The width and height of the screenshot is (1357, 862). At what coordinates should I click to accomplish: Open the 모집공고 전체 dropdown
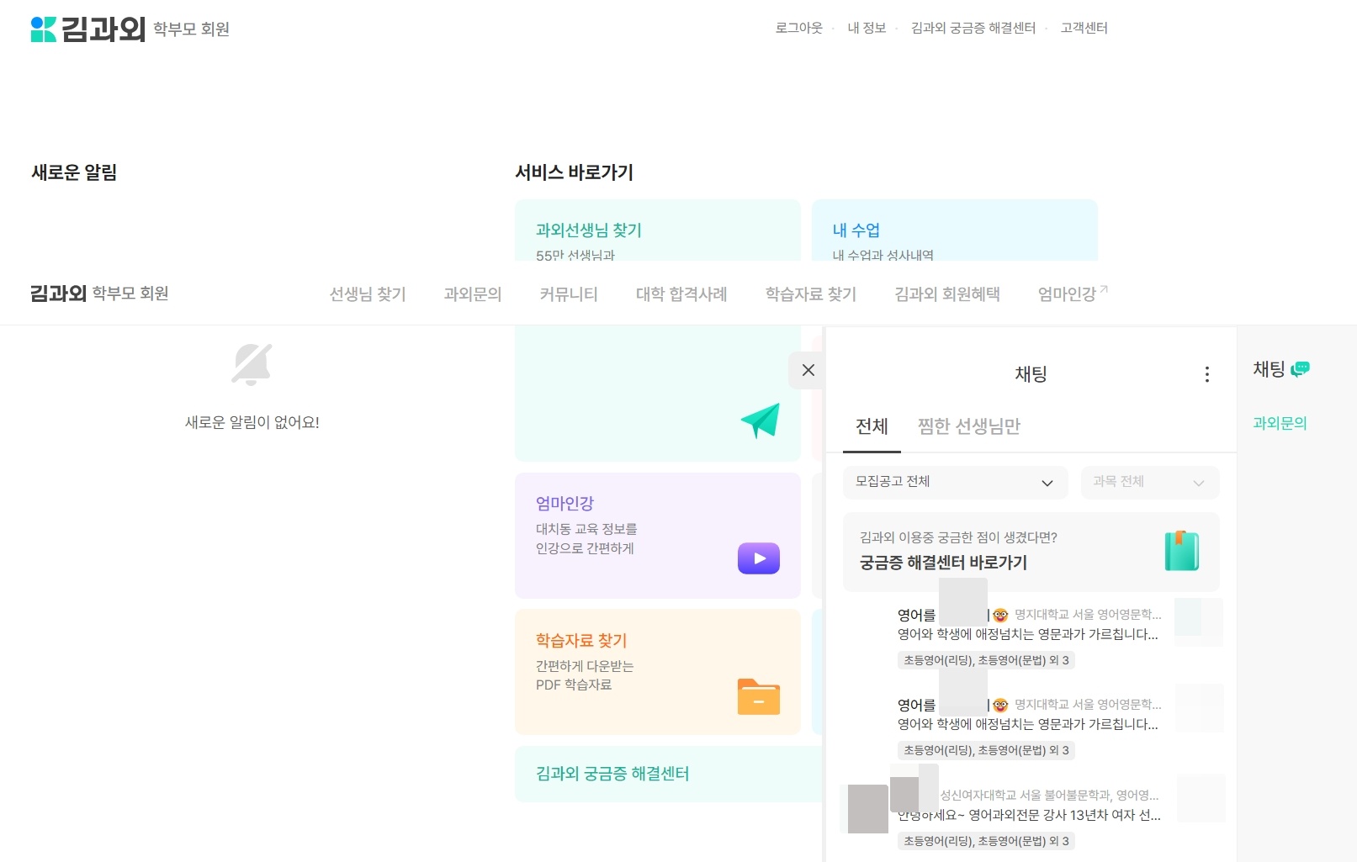click(x=955, y=482)
